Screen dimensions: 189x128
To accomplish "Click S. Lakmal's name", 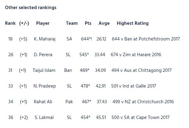I will 44,117.
